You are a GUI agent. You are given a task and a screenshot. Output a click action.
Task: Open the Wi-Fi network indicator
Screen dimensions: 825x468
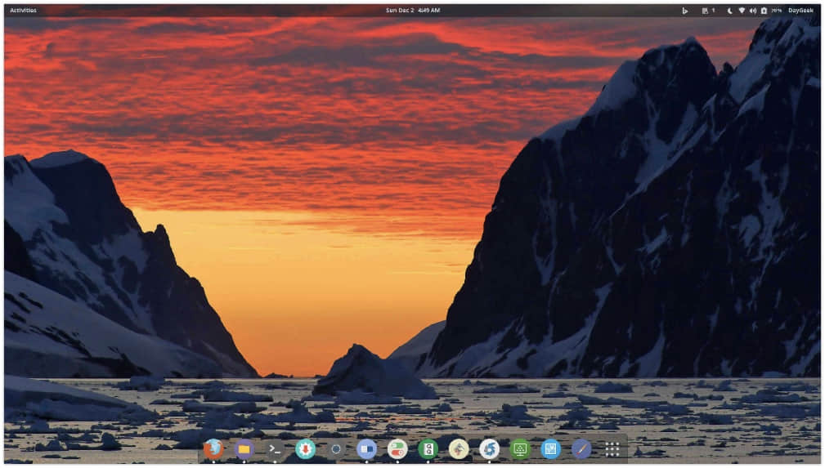click(x=742, y=11)
